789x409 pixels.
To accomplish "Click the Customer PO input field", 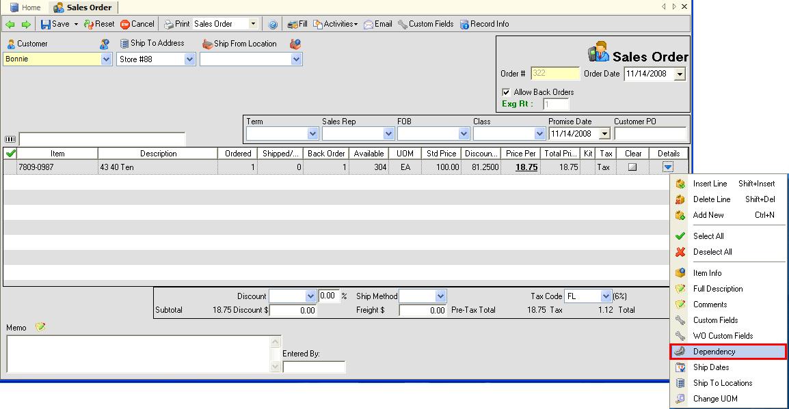I will 650,134.
